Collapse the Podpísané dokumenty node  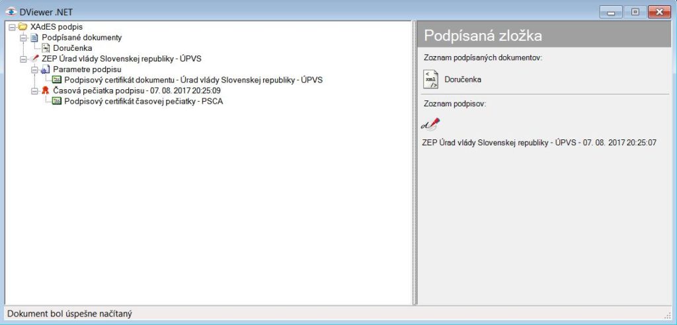[x=23, y=38]
